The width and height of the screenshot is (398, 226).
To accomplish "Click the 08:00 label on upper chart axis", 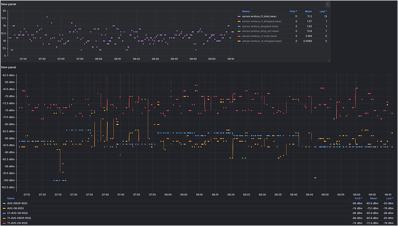I will tap(99, 59).
